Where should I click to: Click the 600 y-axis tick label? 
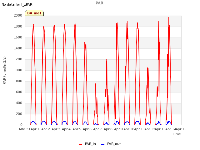pos(19,92)
